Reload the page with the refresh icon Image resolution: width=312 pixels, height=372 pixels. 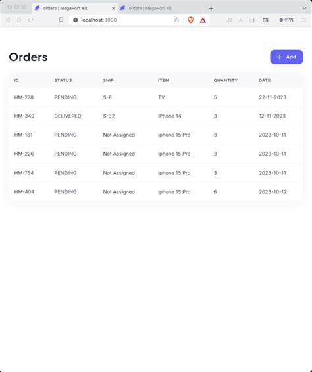coord(31,20)
